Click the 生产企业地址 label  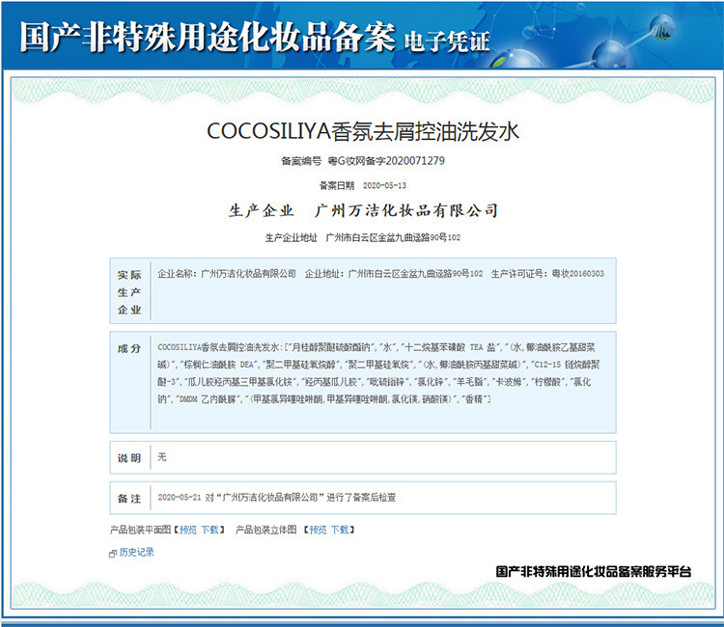291,237
